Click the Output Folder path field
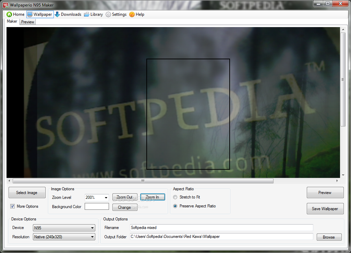The height and width of the screenshot is (253, 351). point(221,237)
